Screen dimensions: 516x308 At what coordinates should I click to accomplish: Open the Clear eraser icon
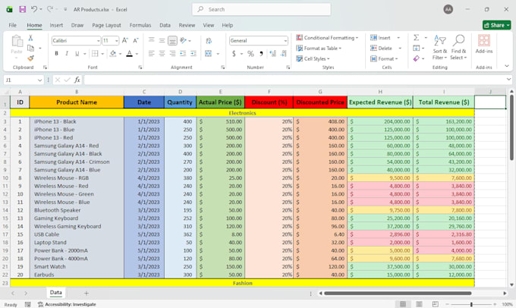click(416, 58)
